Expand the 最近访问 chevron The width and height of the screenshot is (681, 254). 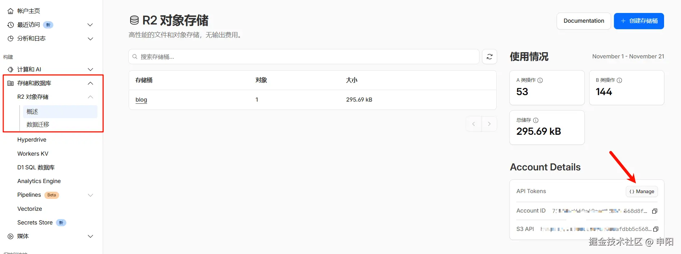click(90, 25)
